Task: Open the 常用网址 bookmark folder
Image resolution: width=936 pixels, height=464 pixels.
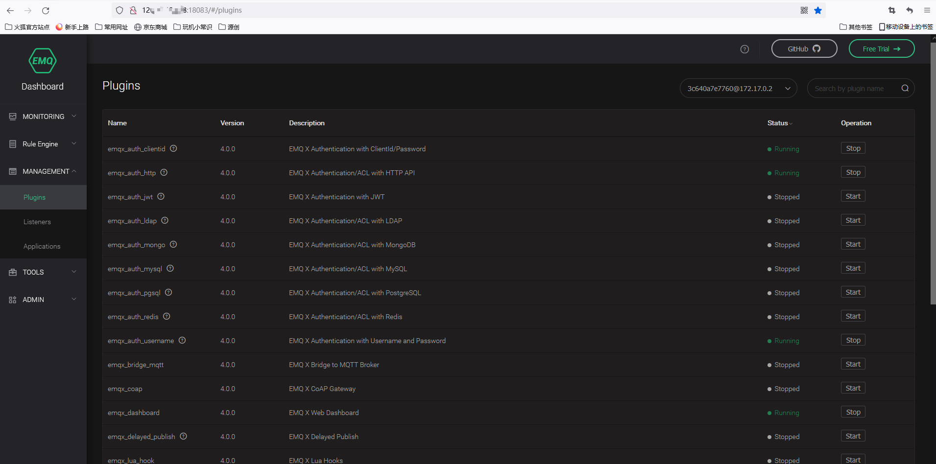Action: tap(112, 27)
